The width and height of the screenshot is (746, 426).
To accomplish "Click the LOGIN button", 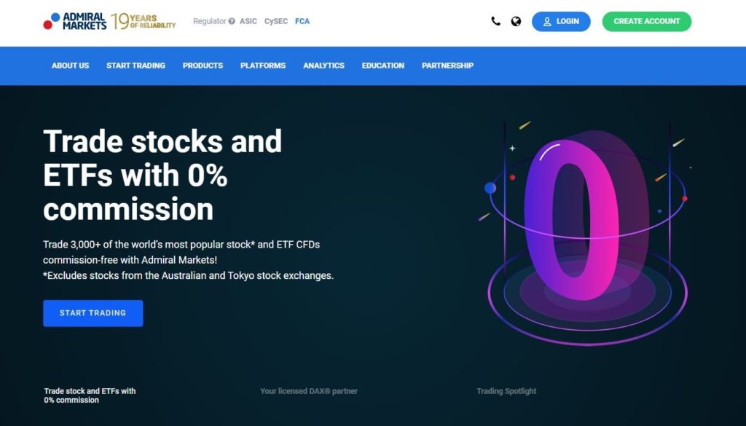I will 561,21.
